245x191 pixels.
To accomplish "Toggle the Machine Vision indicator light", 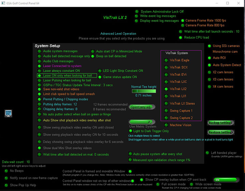I will click(165, 125).
